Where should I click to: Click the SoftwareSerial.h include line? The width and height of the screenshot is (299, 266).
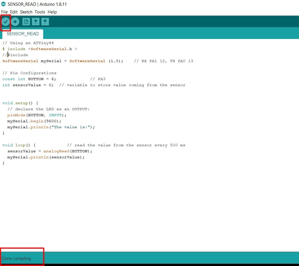coord(40,49)
